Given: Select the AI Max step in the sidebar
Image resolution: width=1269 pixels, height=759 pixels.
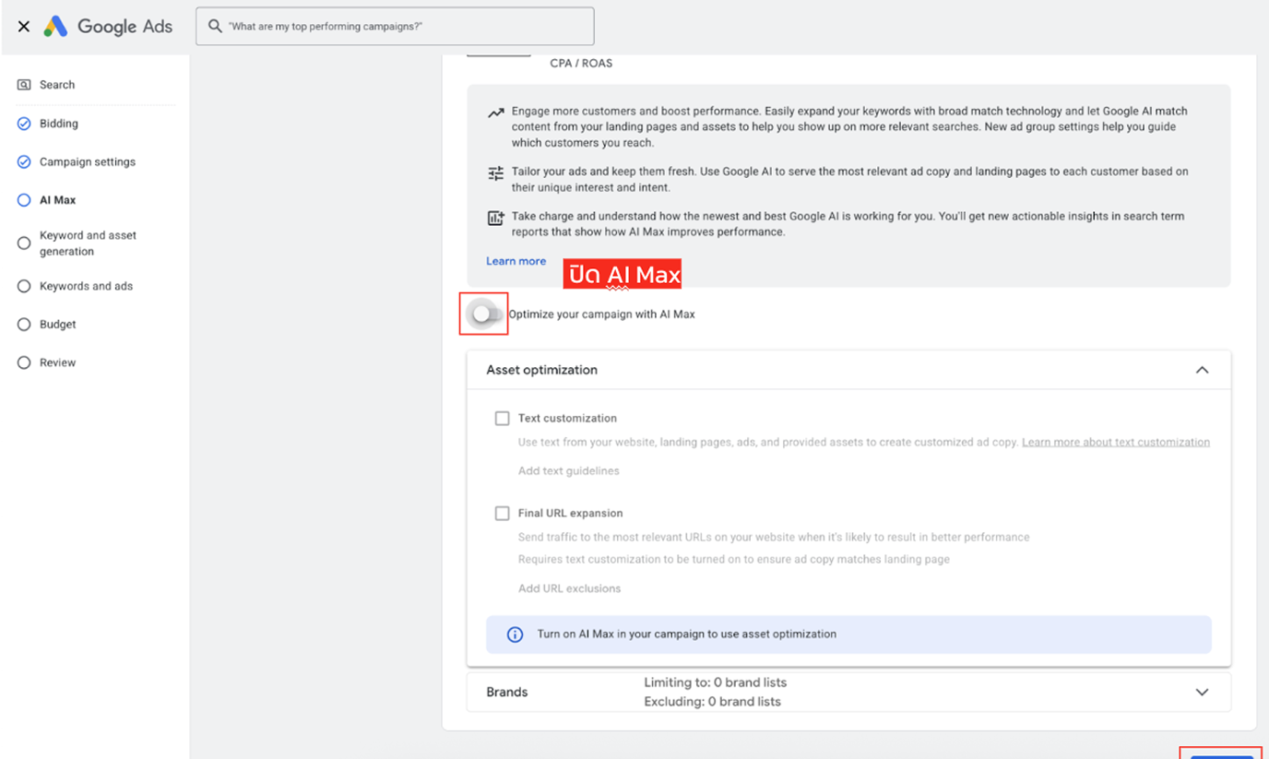Looking at the screenshot, I should 57,200.
